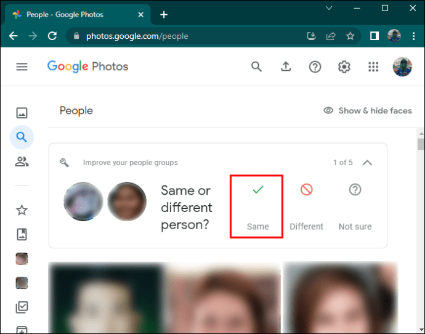Open search in Google Photos header

point(256,67)
